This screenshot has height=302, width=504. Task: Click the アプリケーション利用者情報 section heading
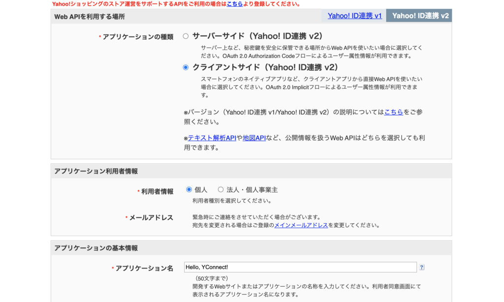pos(96,171)
